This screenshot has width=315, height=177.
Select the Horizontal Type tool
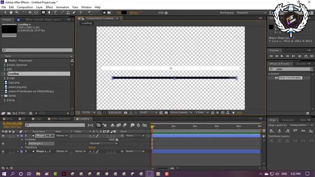point(55,13)
